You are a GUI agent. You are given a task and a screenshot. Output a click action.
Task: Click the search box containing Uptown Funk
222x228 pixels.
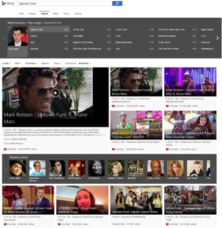[x=64, y=3]
